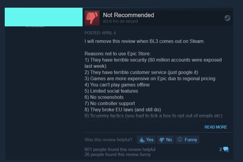Click the cyan redacted profile block
This screenshot has height=162, width=243.
click(44, 17)
